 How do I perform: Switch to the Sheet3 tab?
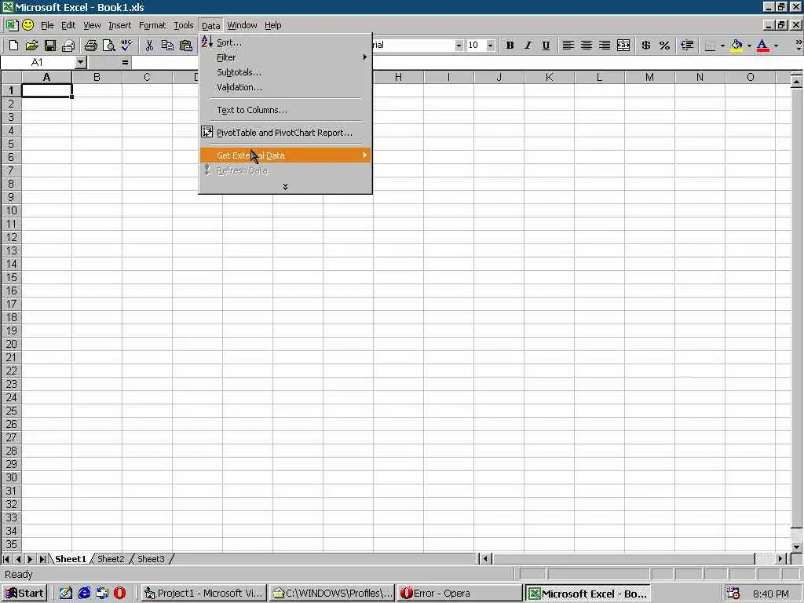151,559
